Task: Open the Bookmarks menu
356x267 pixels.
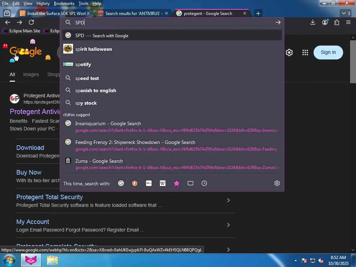Action: point(64,3)
